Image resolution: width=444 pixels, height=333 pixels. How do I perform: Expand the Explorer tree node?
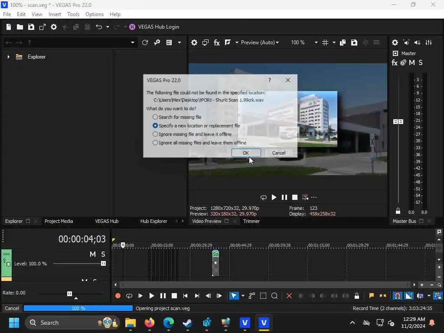point(9,57)
